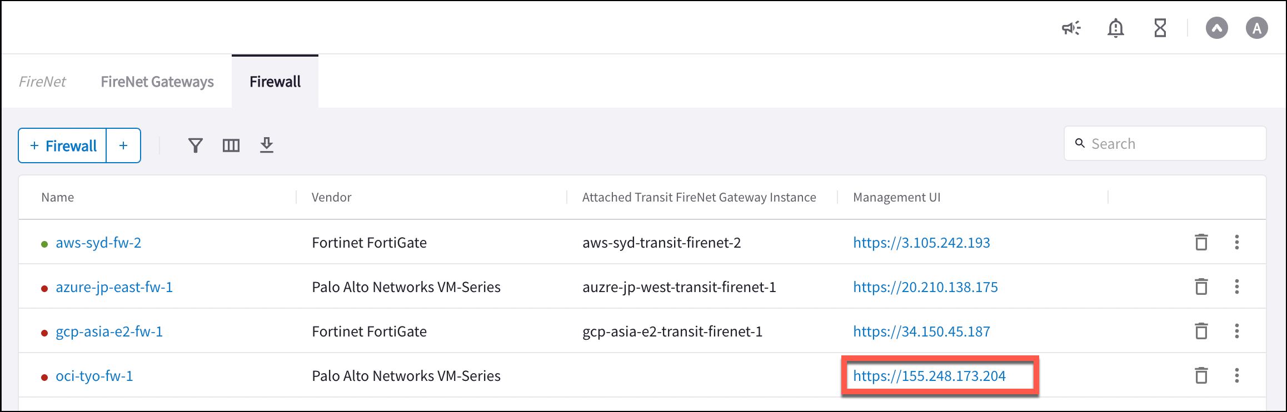Click the + Firewall button
Screen dimensions: 1287x412
pos(62,145)
